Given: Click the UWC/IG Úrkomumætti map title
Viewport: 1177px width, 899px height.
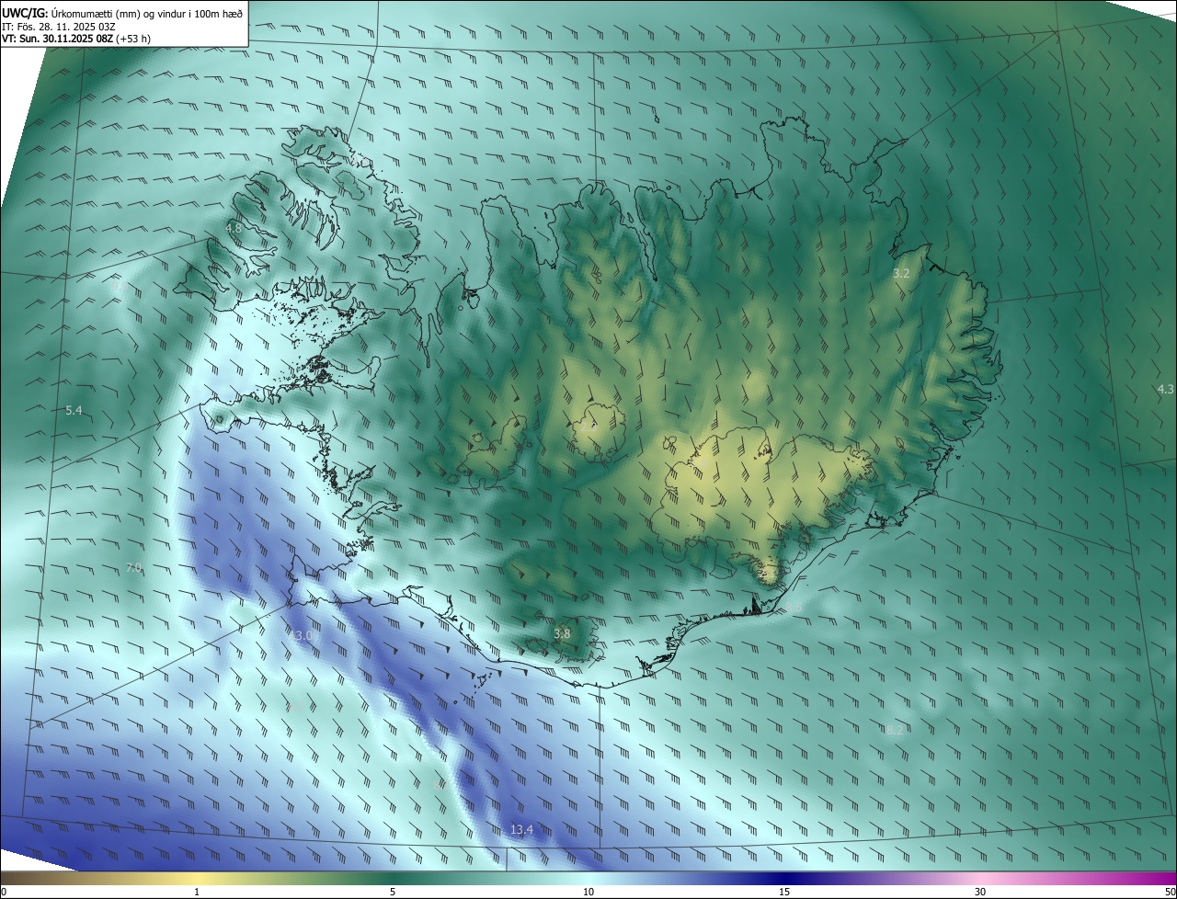Looking at the screenshot, I should coord(122,12).
